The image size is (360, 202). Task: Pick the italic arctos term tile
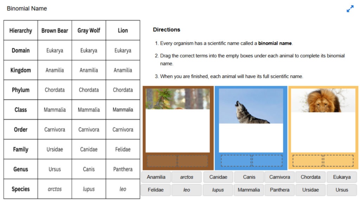(x=187, y=177)
